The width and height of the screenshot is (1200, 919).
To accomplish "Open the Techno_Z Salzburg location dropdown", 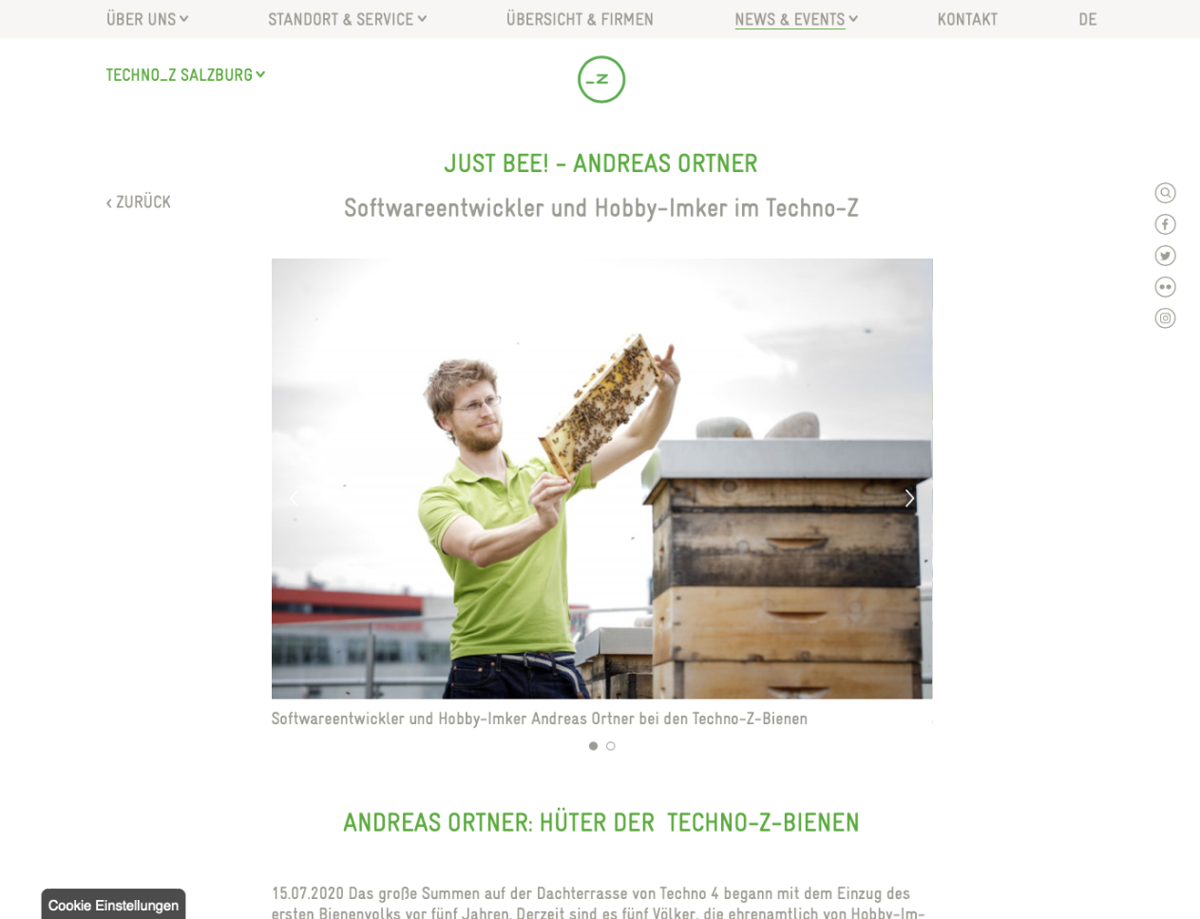I will [x=185, y=75].
